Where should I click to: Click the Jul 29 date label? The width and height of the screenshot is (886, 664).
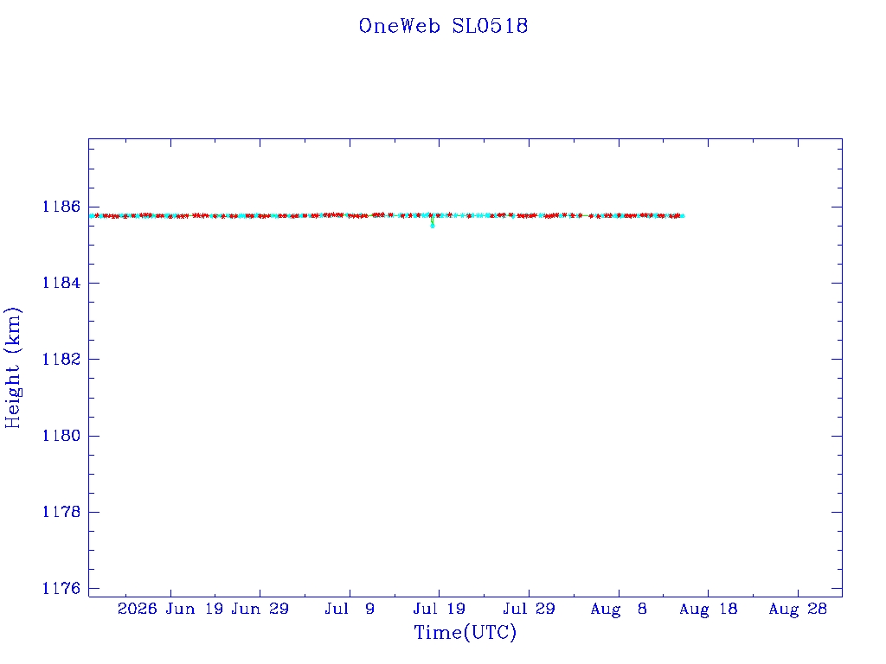point(529,609)
